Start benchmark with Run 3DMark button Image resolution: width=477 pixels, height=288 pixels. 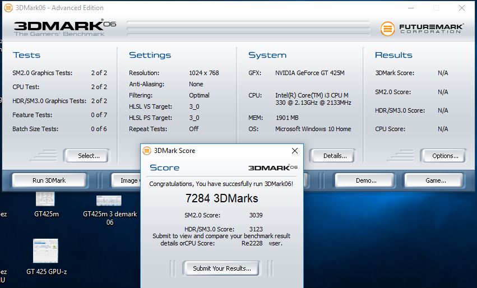49,180
